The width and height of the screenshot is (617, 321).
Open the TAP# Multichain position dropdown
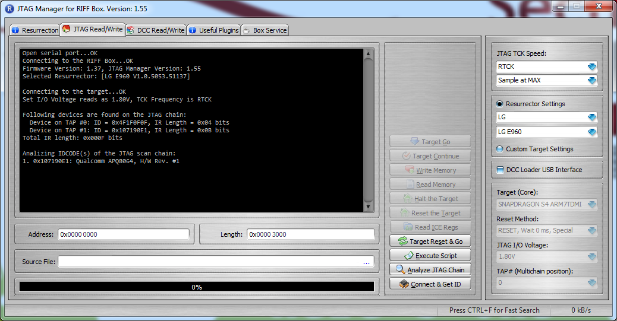(x=592, y=282)
